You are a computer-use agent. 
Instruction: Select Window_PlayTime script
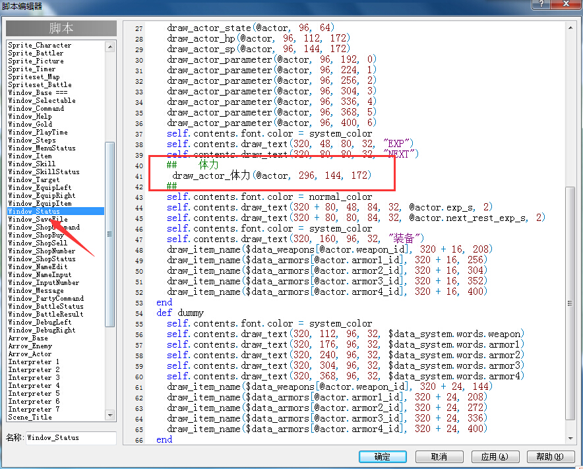pyautogui.click(x=38, y=132)
